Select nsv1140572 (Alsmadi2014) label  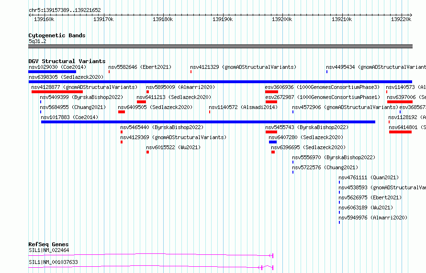(x=243, y=107)
